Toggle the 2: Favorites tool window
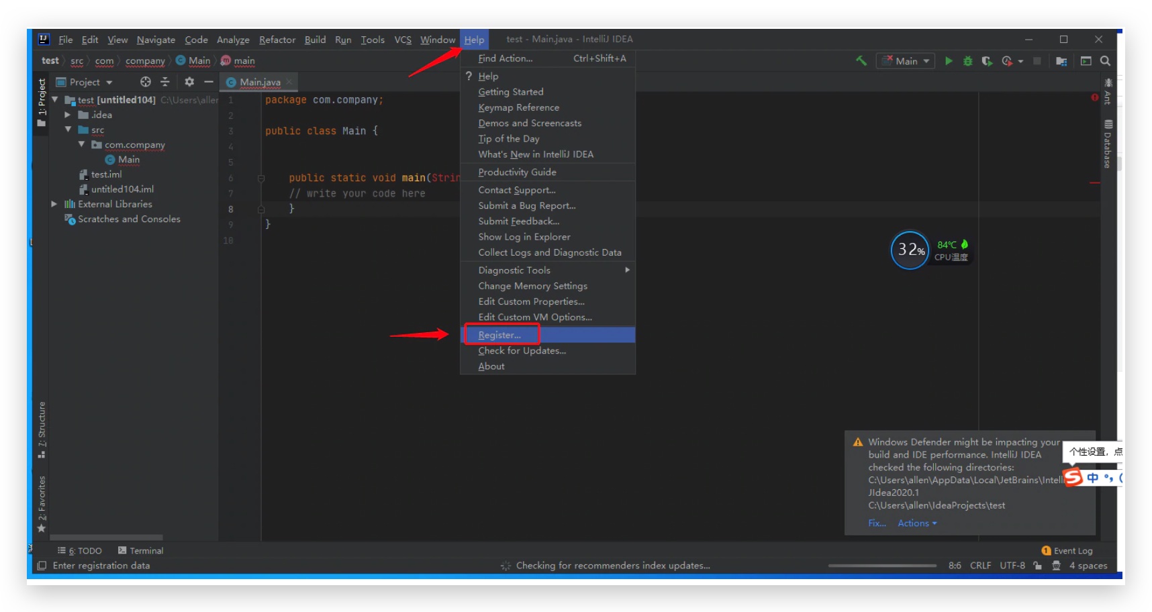Image resolution: width=1152 pixels, height=612 pixels. click(x=42, y=504)
